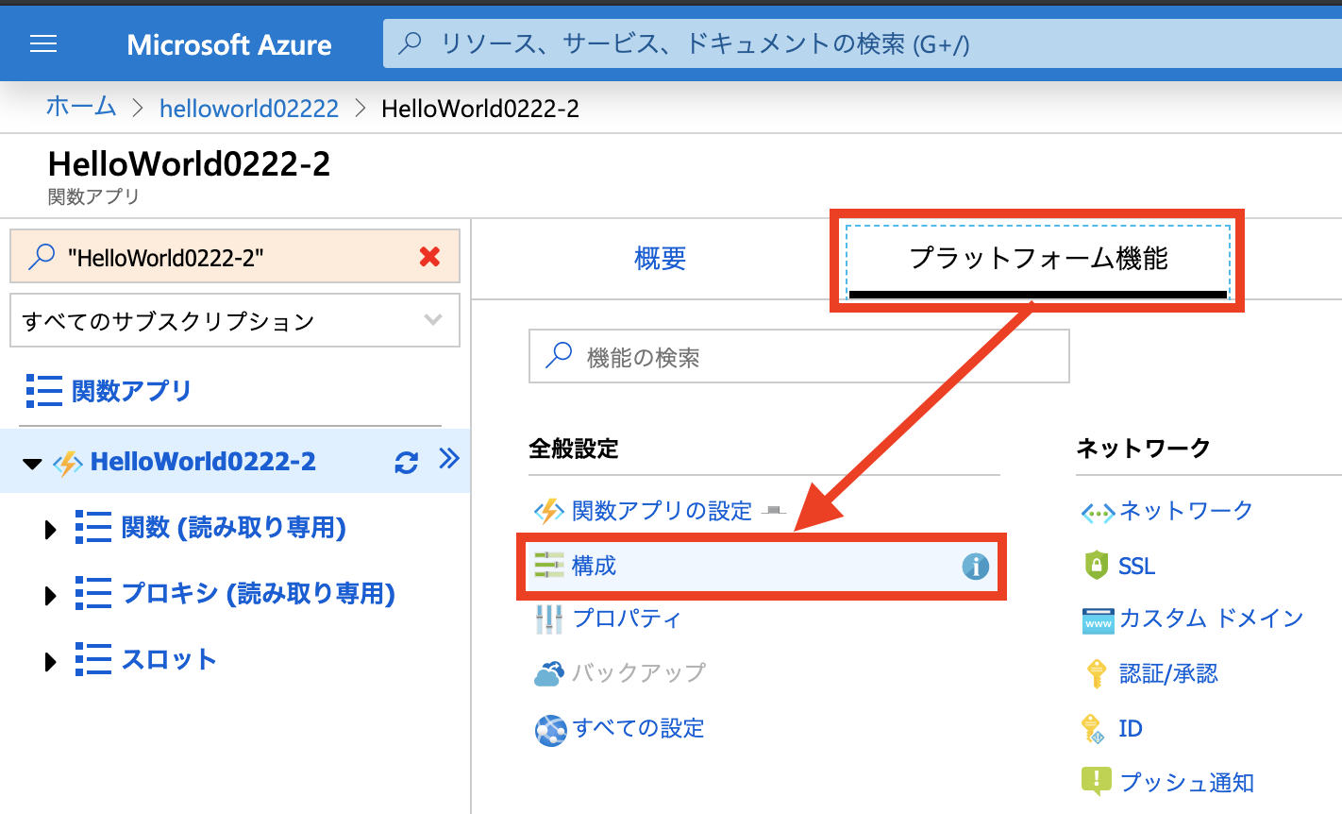Screen dimensions: 1342x814
Task: Expand the スロット tree node
Action: click(51, 662)
